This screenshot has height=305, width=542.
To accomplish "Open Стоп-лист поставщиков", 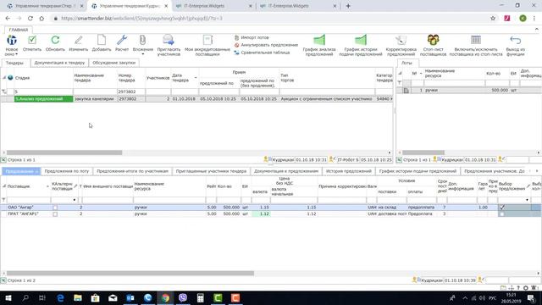I will [433, 45].
